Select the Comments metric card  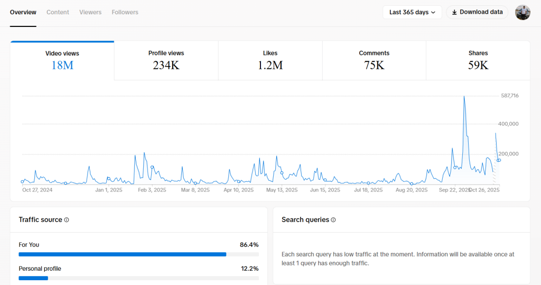tap(374, 60)
